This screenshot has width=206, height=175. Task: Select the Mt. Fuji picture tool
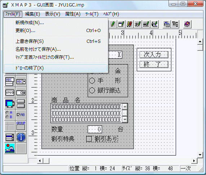10,148
